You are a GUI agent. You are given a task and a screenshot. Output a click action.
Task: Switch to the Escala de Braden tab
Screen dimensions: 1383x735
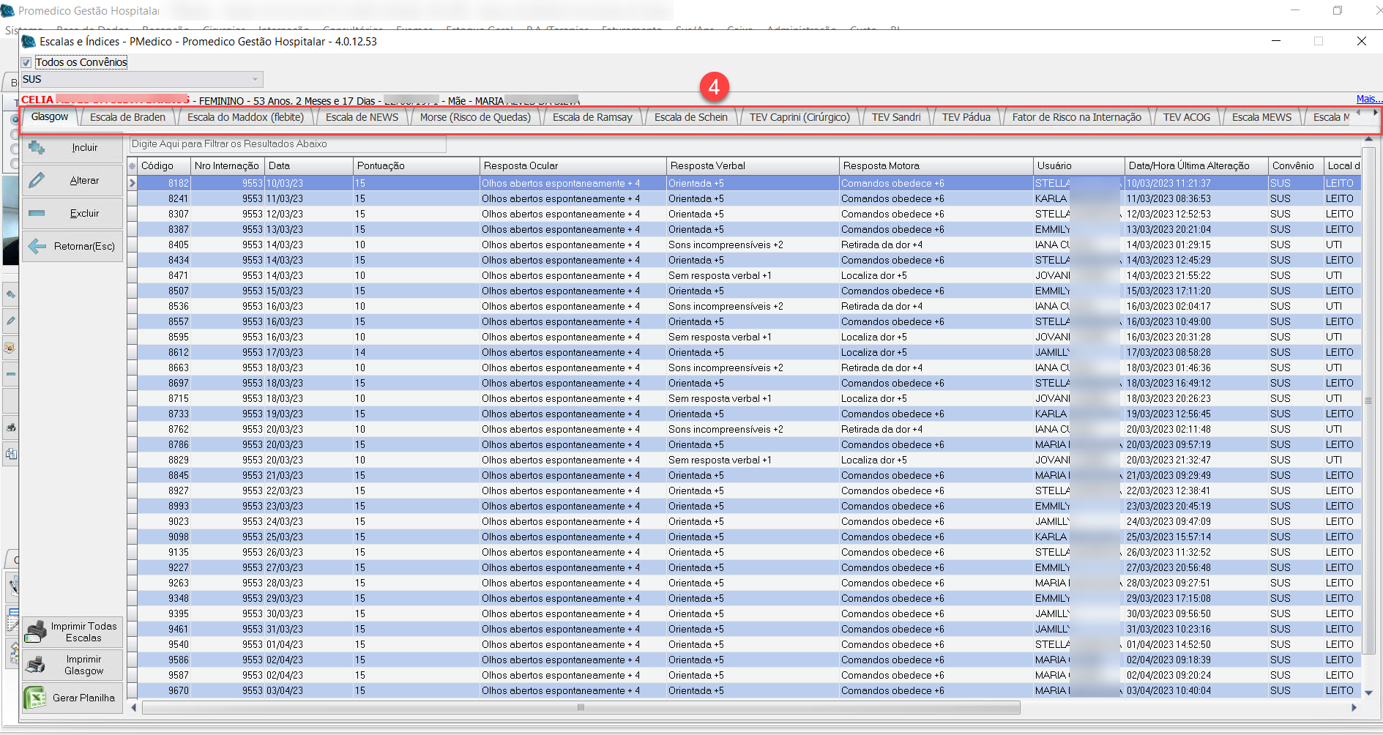click(x=127, y=117)
